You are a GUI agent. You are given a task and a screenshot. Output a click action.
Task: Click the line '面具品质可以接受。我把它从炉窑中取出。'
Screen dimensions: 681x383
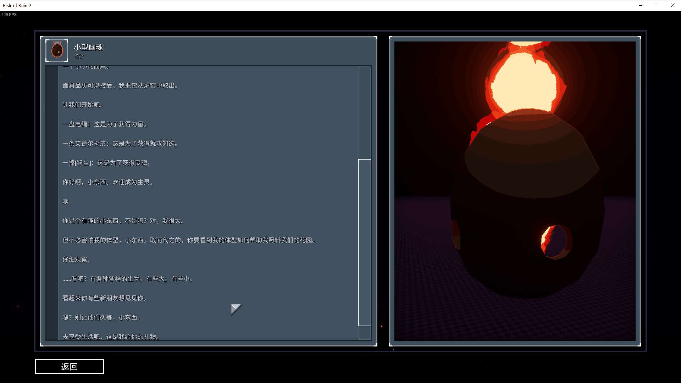tap(121, 85)
